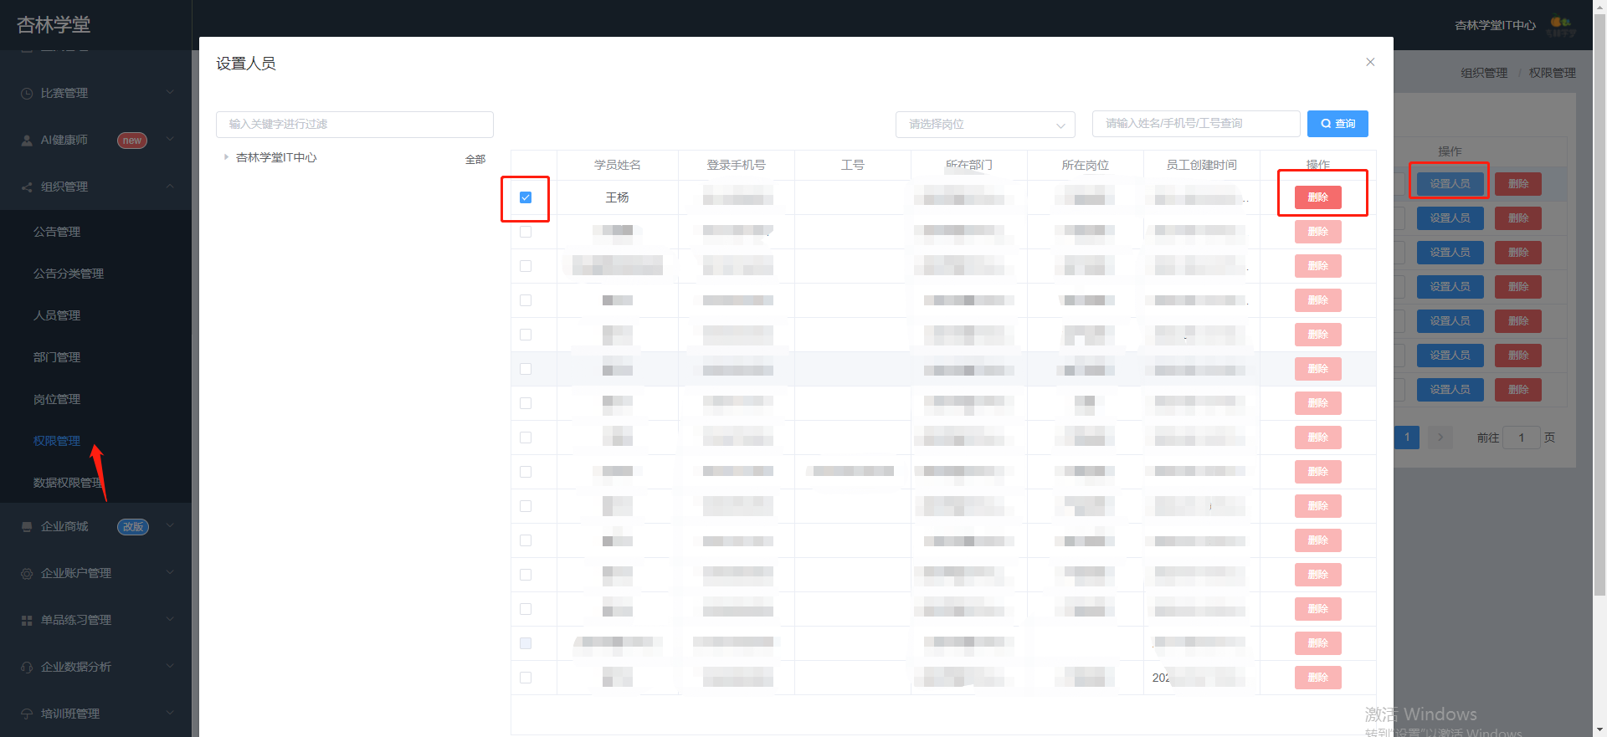Click the 企业账户管理 gear icon
Viewport: 1607px width, 737px height.
(x=27, y=573)
